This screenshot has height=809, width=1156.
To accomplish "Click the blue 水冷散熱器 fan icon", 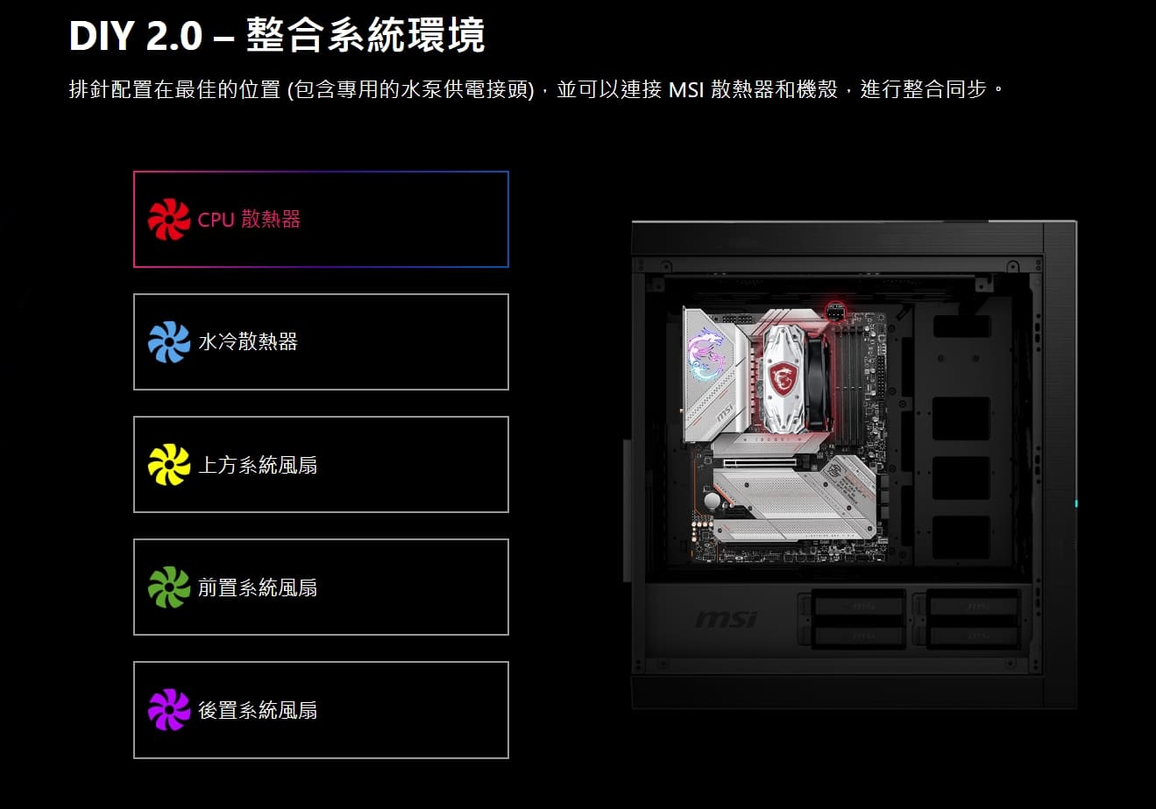I will pyautogui.click(x=169, y=342).
